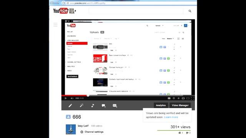Open the player settings gear
Screen dimensions: 246x138
coord(178,98)
